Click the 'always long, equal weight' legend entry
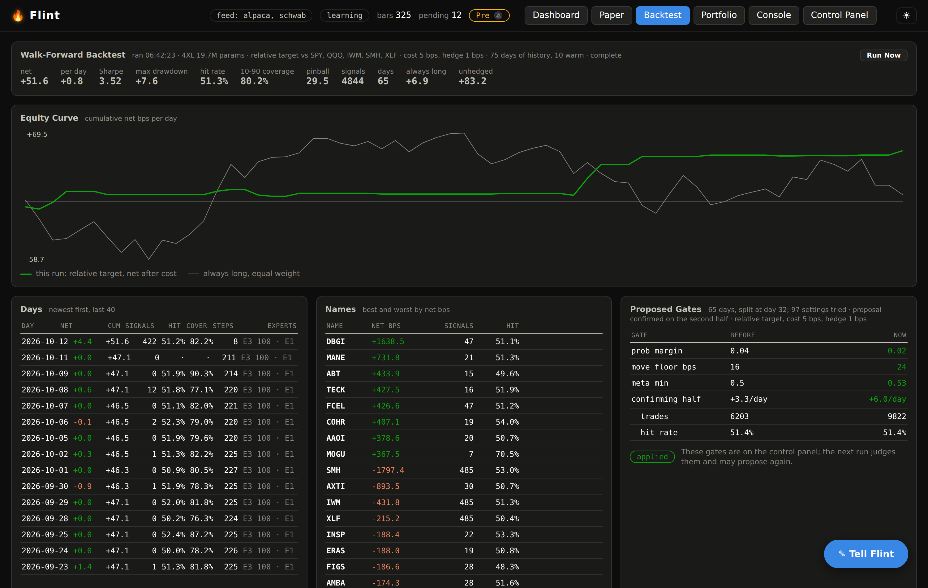Screen dimensions: 928x588 (243, 273)
